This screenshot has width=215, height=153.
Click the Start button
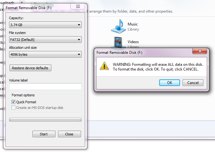click(44, 134)
